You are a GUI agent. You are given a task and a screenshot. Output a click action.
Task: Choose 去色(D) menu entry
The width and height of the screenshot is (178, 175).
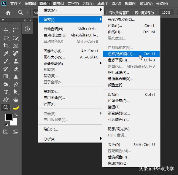131,144
